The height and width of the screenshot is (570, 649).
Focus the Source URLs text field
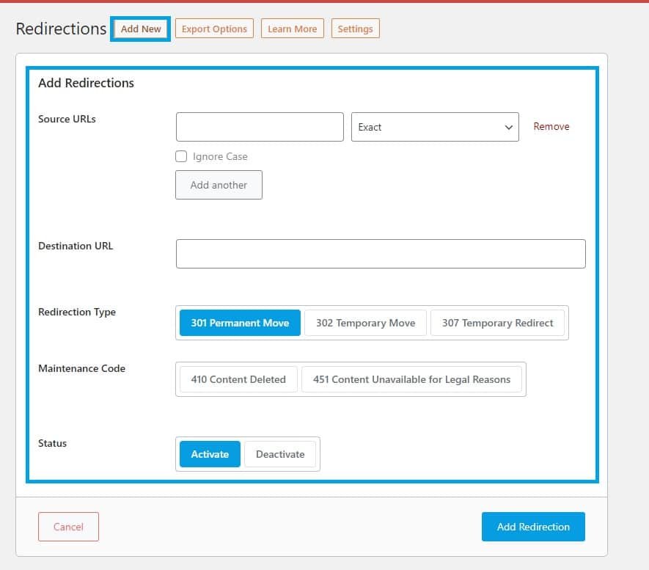tap(260, 127)
